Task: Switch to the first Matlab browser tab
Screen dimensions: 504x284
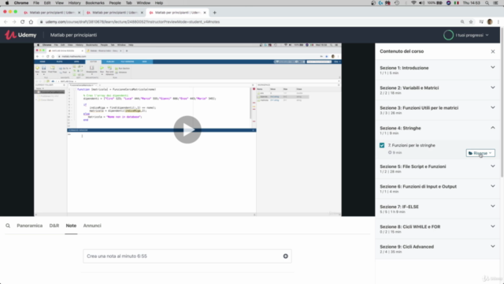Action: pyautogui.click(x=51, y=13)
